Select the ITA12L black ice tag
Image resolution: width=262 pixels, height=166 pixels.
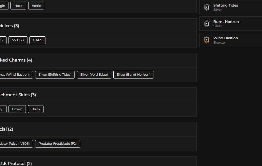tap(38, 40)
